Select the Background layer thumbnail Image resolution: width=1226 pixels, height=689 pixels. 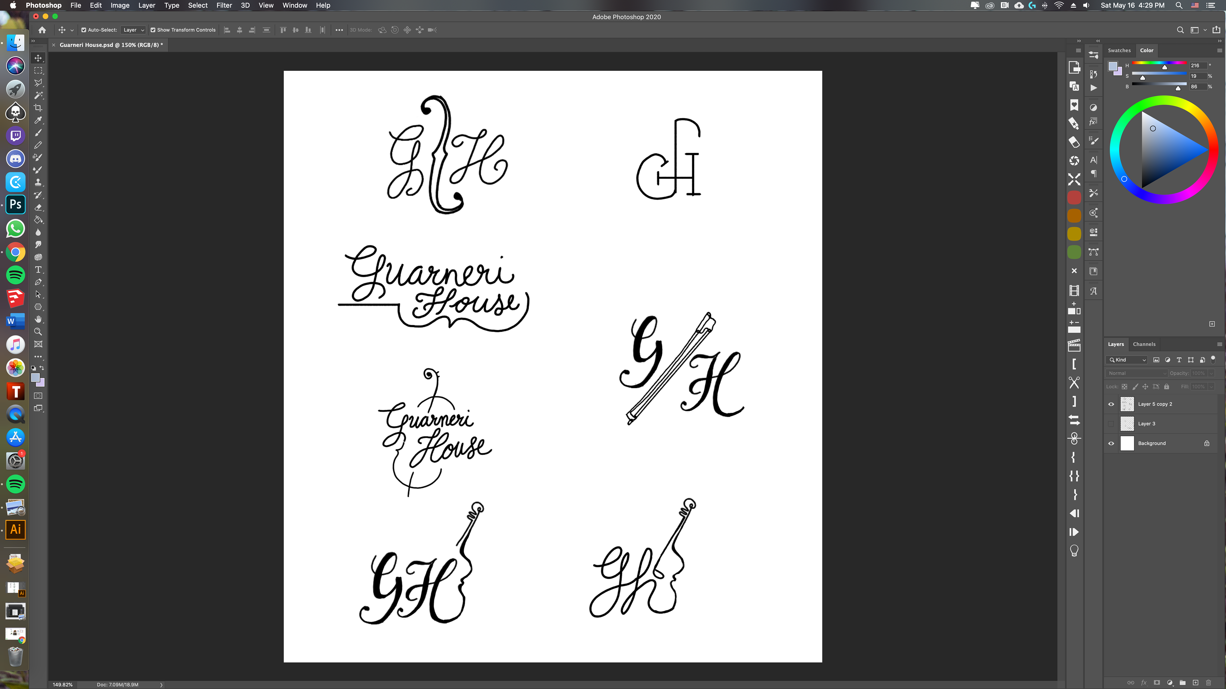[x=1127, y=443]
